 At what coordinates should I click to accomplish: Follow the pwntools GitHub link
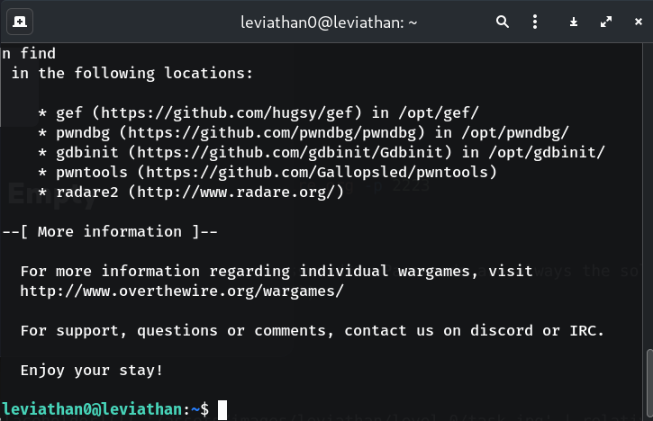pyautogui.click(x=308, y=171)
